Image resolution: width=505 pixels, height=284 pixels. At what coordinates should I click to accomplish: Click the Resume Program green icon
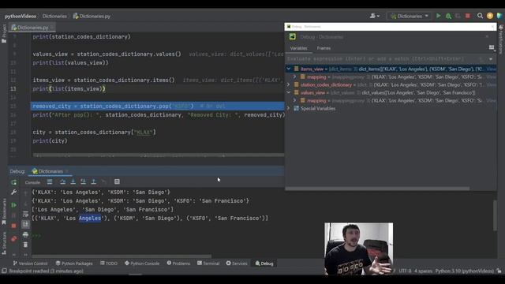tap(14, 205)
